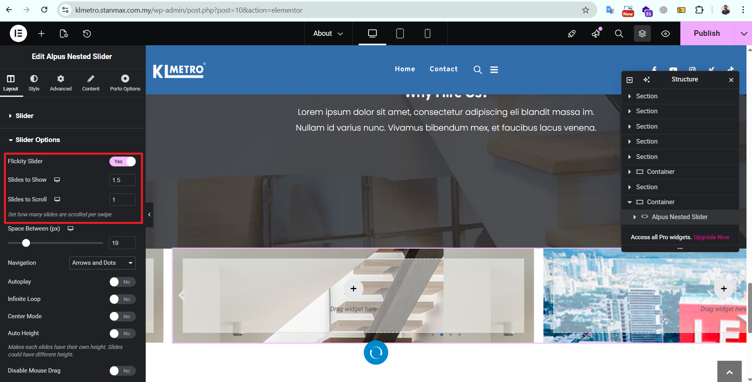Screen dimensions: 752x382
Task: Click the plus icon in second slide
Action: point(724,289)
